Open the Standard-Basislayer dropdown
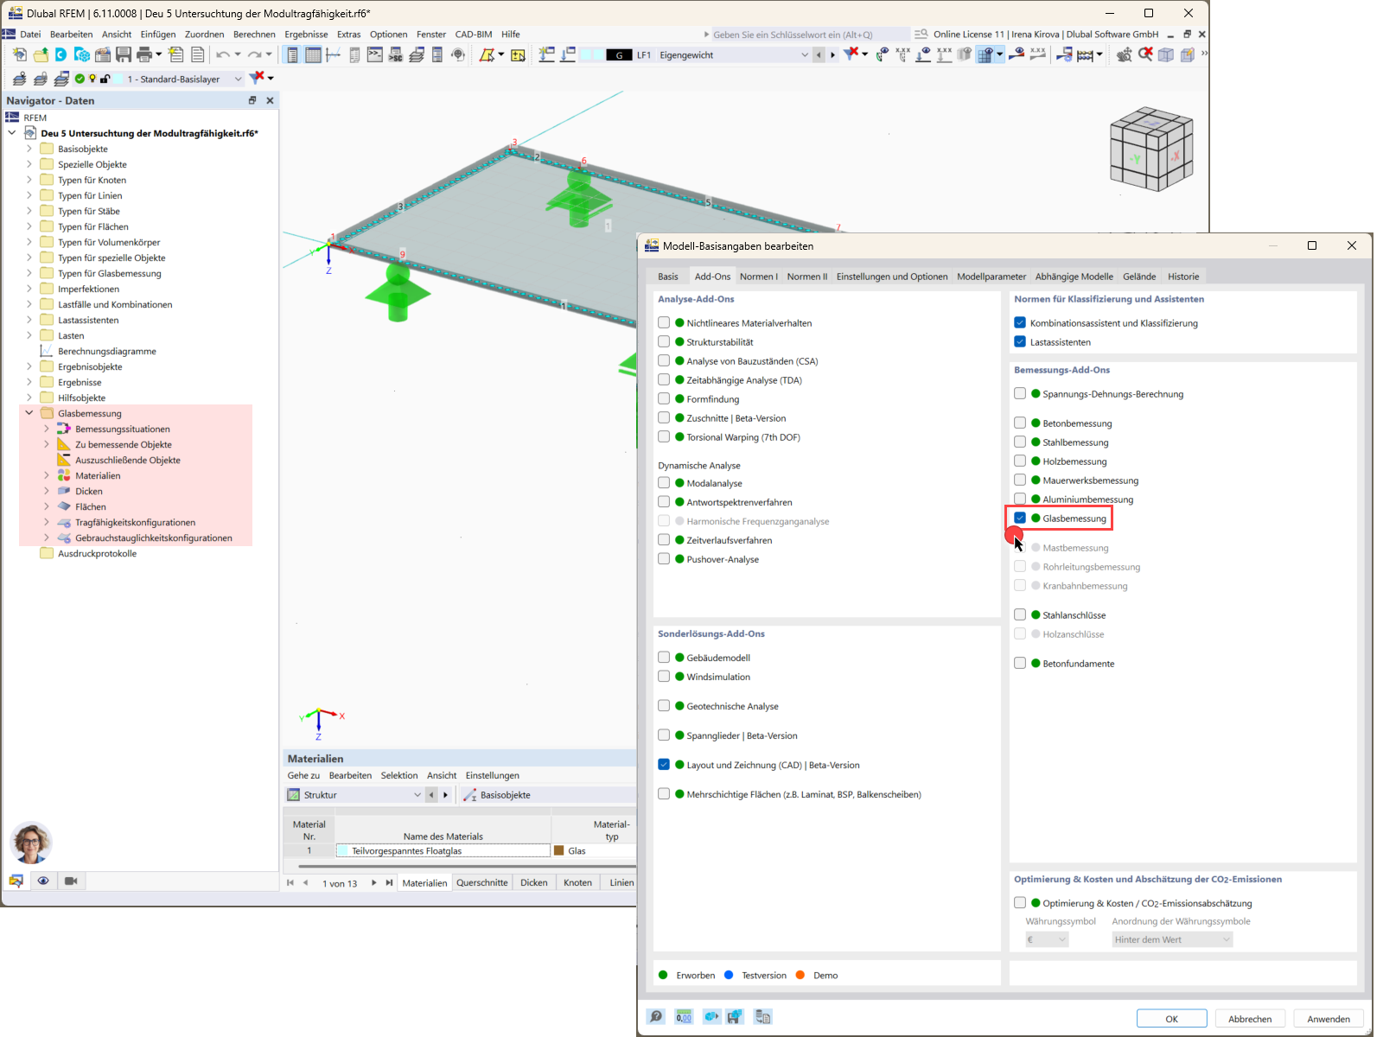 click(x=238, y=78)
